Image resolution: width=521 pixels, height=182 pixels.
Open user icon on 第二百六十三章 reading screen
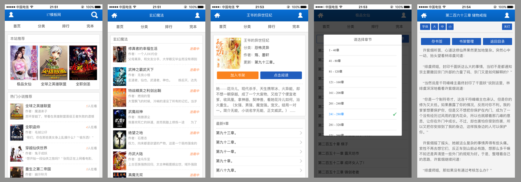click(506, 15)
